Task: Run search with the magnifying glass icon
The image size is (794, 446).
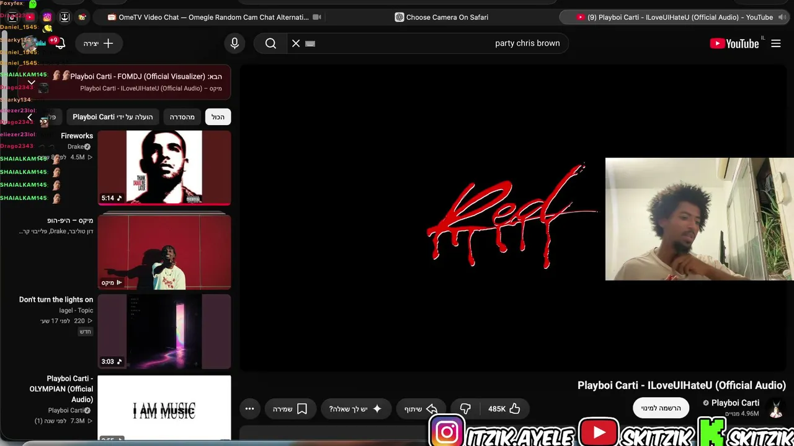Action: (270, 43)
